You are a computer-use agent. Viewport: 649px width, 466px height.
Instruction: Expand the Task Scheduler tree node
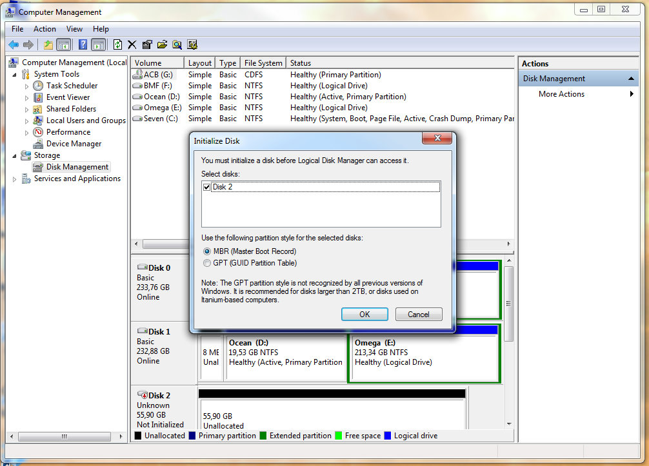tap(26, 86)
